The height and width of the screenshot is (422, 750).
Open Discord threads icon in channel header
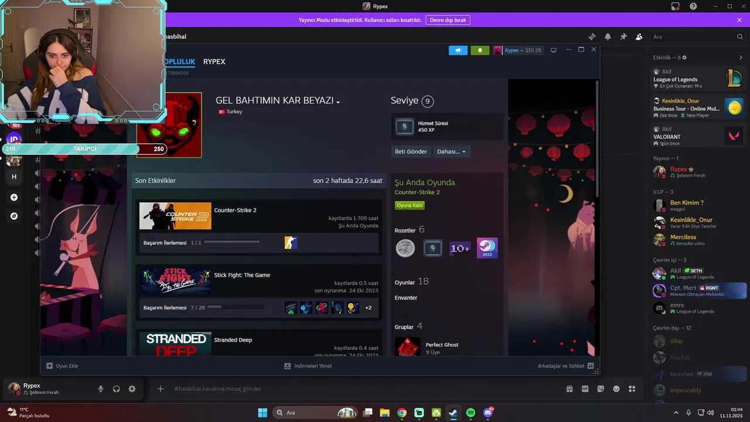tap(592, 36)
